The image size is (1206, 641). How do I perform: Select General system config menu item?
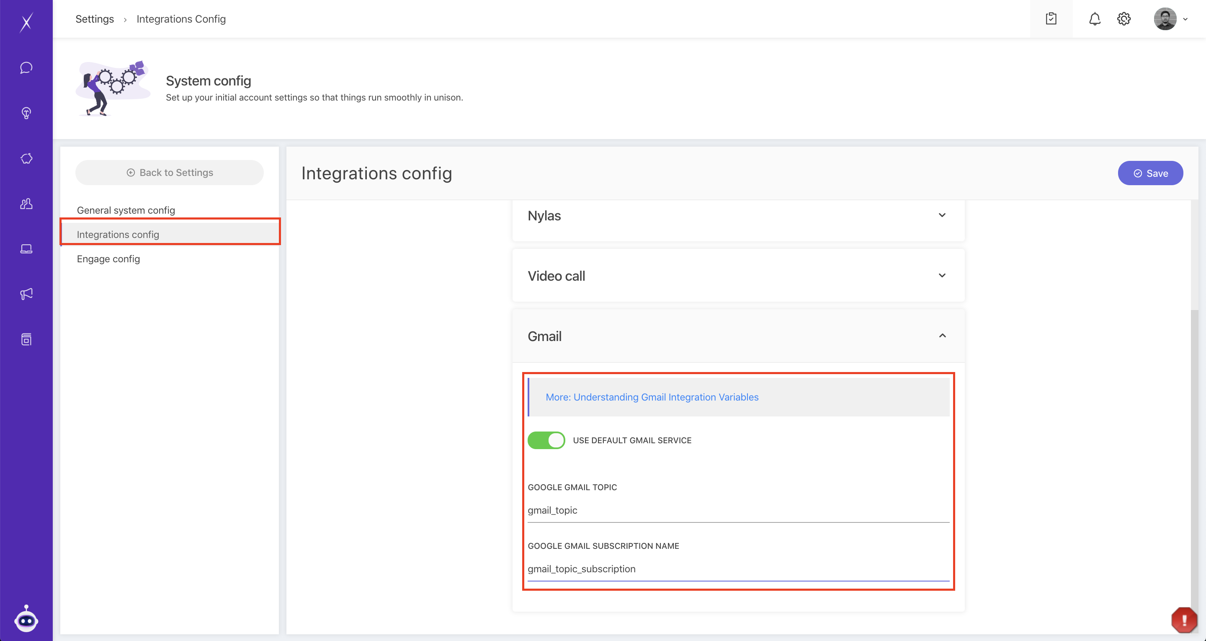tap(126, 210)
